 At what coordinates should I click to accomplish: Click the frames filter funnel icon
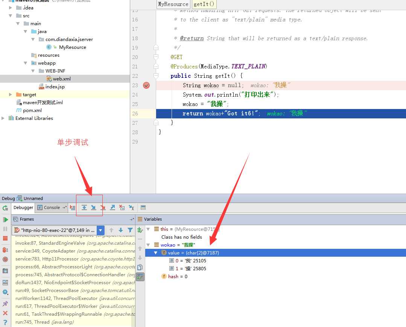pos(130,230)
